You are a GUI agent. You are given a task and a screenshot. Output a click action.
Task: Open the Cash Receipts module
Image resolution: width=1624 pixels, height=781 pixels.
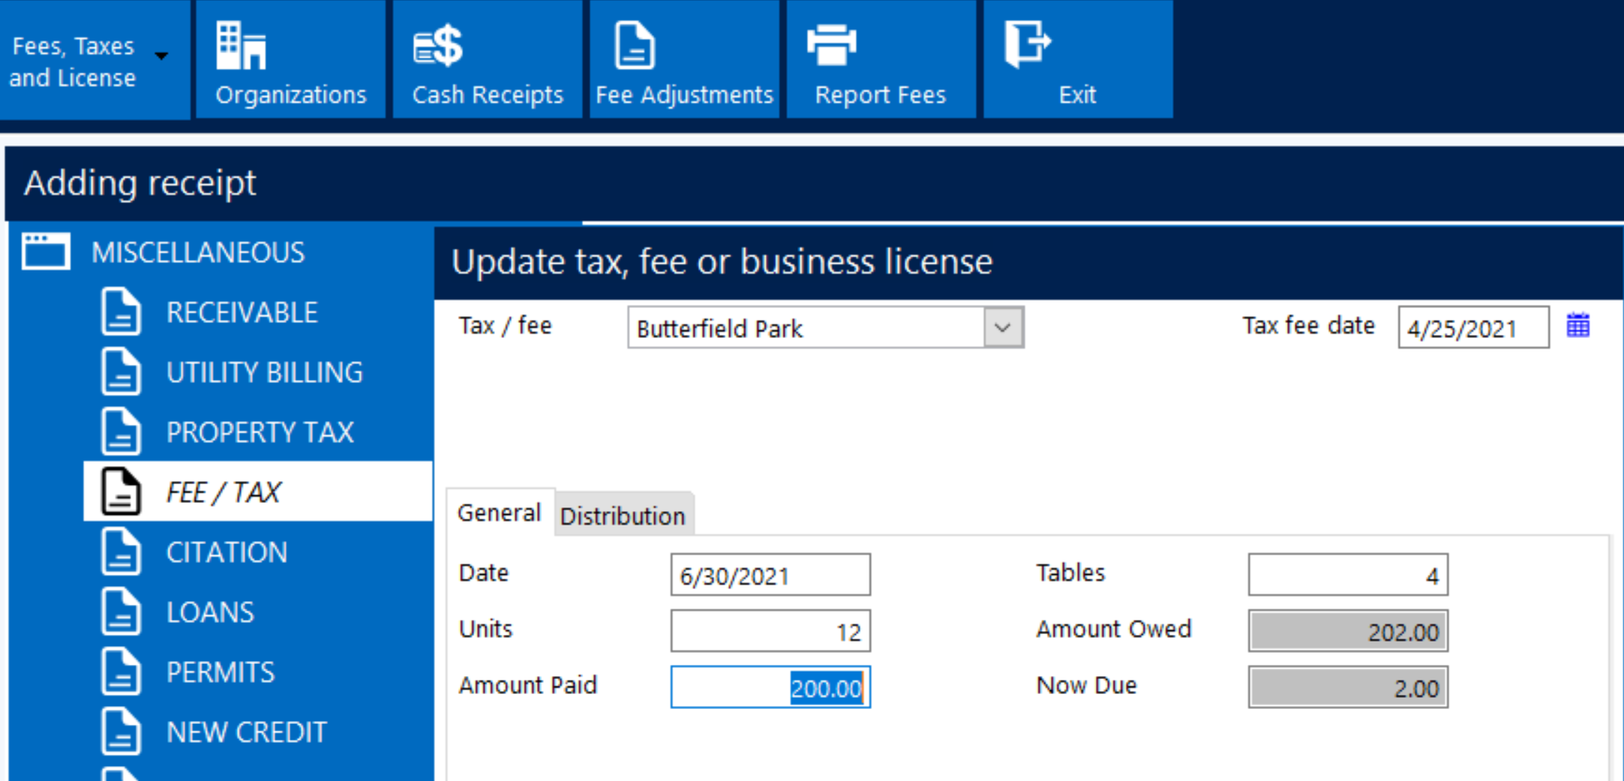coord(487,61)
